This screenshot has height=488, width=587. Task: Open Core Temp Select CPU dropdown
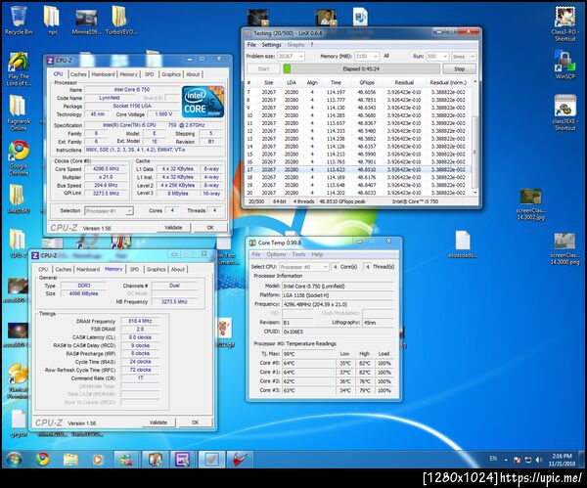[304, 267]
